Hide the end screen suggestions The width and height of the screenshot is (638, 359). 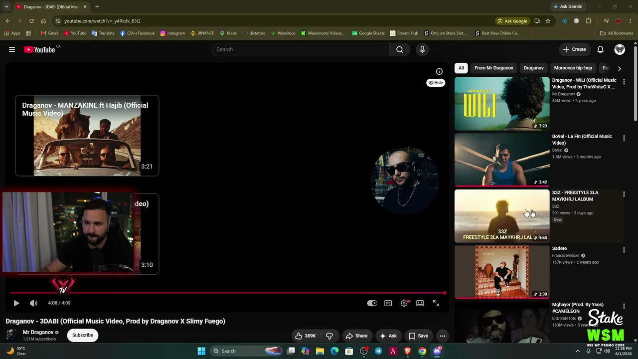tap(436, 83)
